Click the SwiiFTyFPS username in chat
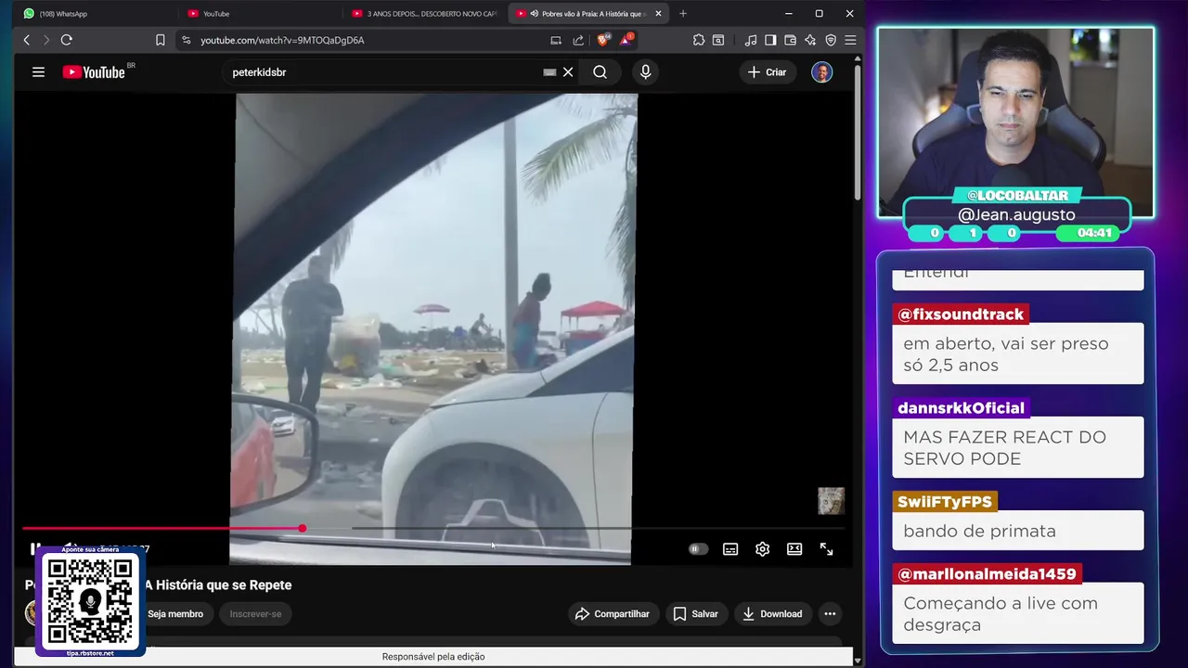Screen dimensions: 1188x668 945,502
